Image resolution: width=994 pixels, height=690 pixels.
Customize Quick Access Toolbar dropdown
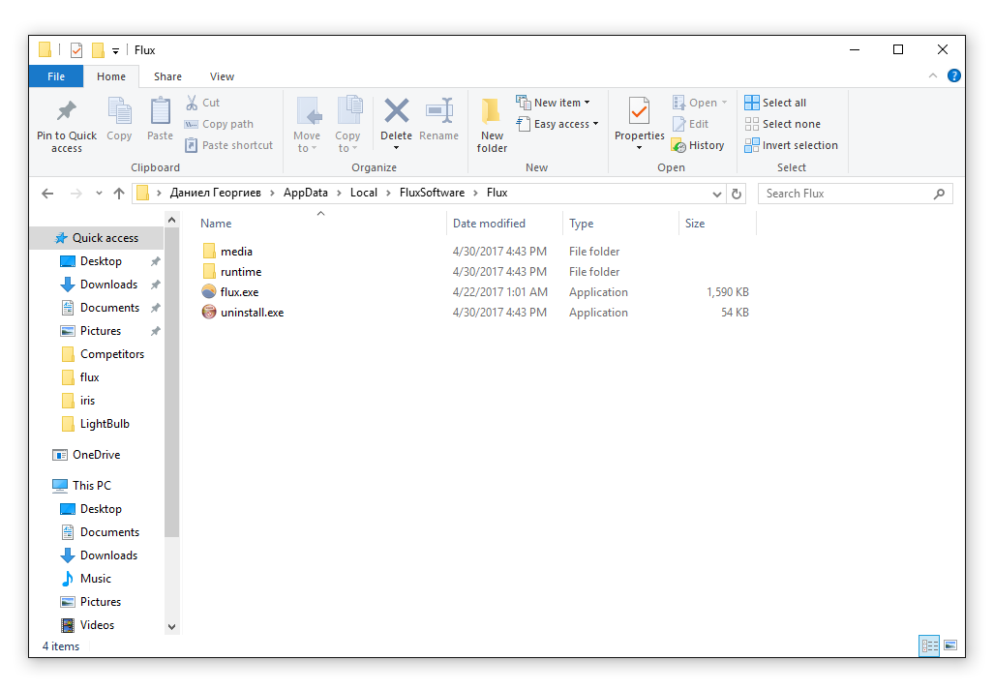[115, 50]
